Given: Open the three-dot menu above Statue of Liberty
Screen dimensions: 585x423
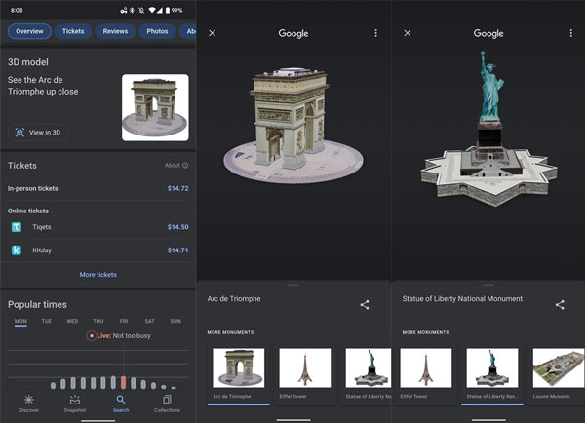Looking at the screenshot, I should click(570, 33).
